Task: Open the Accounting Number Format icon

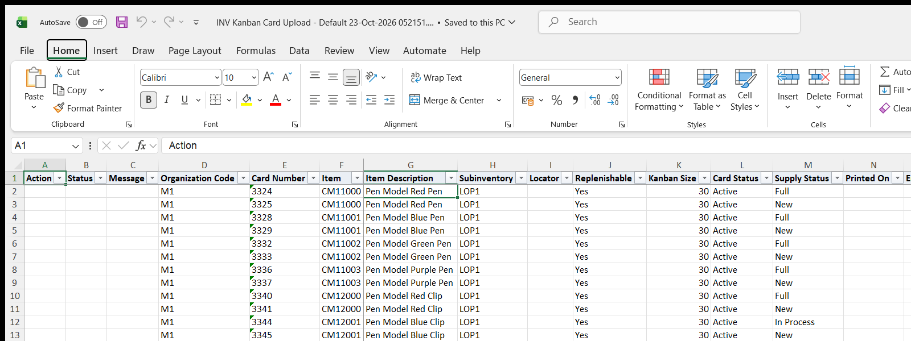Action: [x=528, y=100]
